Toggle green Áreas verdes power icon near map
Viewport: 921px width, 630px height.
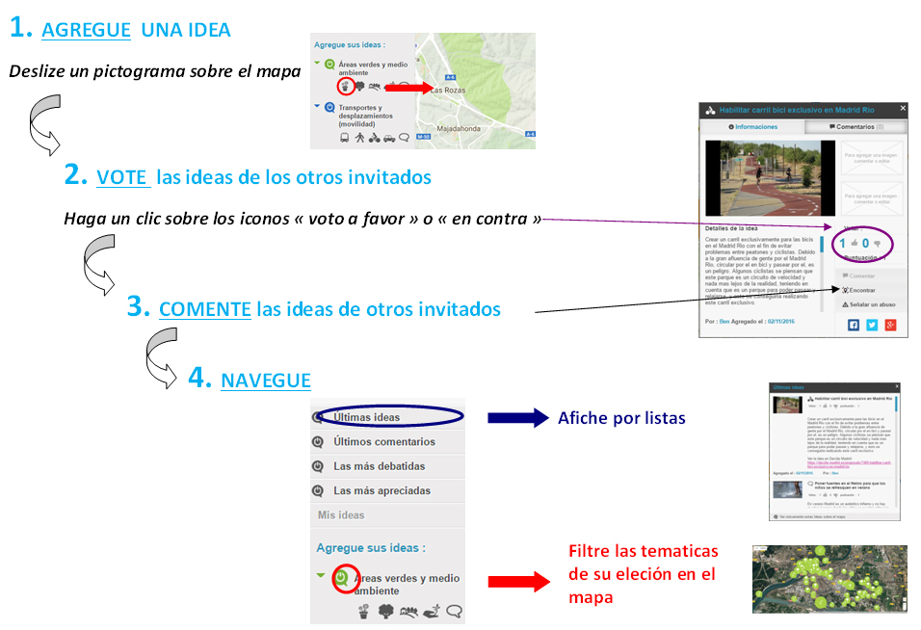330,65
